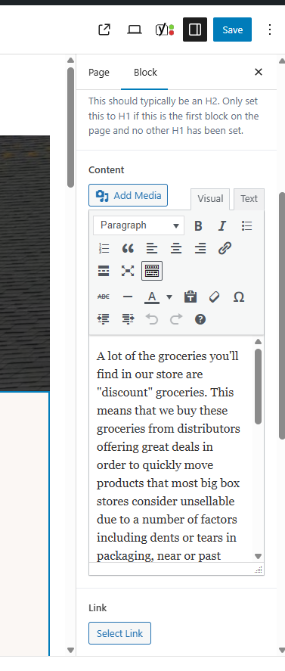Open text color picker dropdown arrow
This screenshot has height=671, width=285.
pos(169,297)
